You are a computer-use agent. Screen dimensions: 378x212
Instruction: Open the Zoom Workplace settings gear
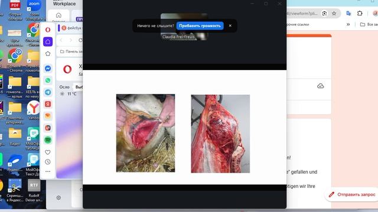58,198
